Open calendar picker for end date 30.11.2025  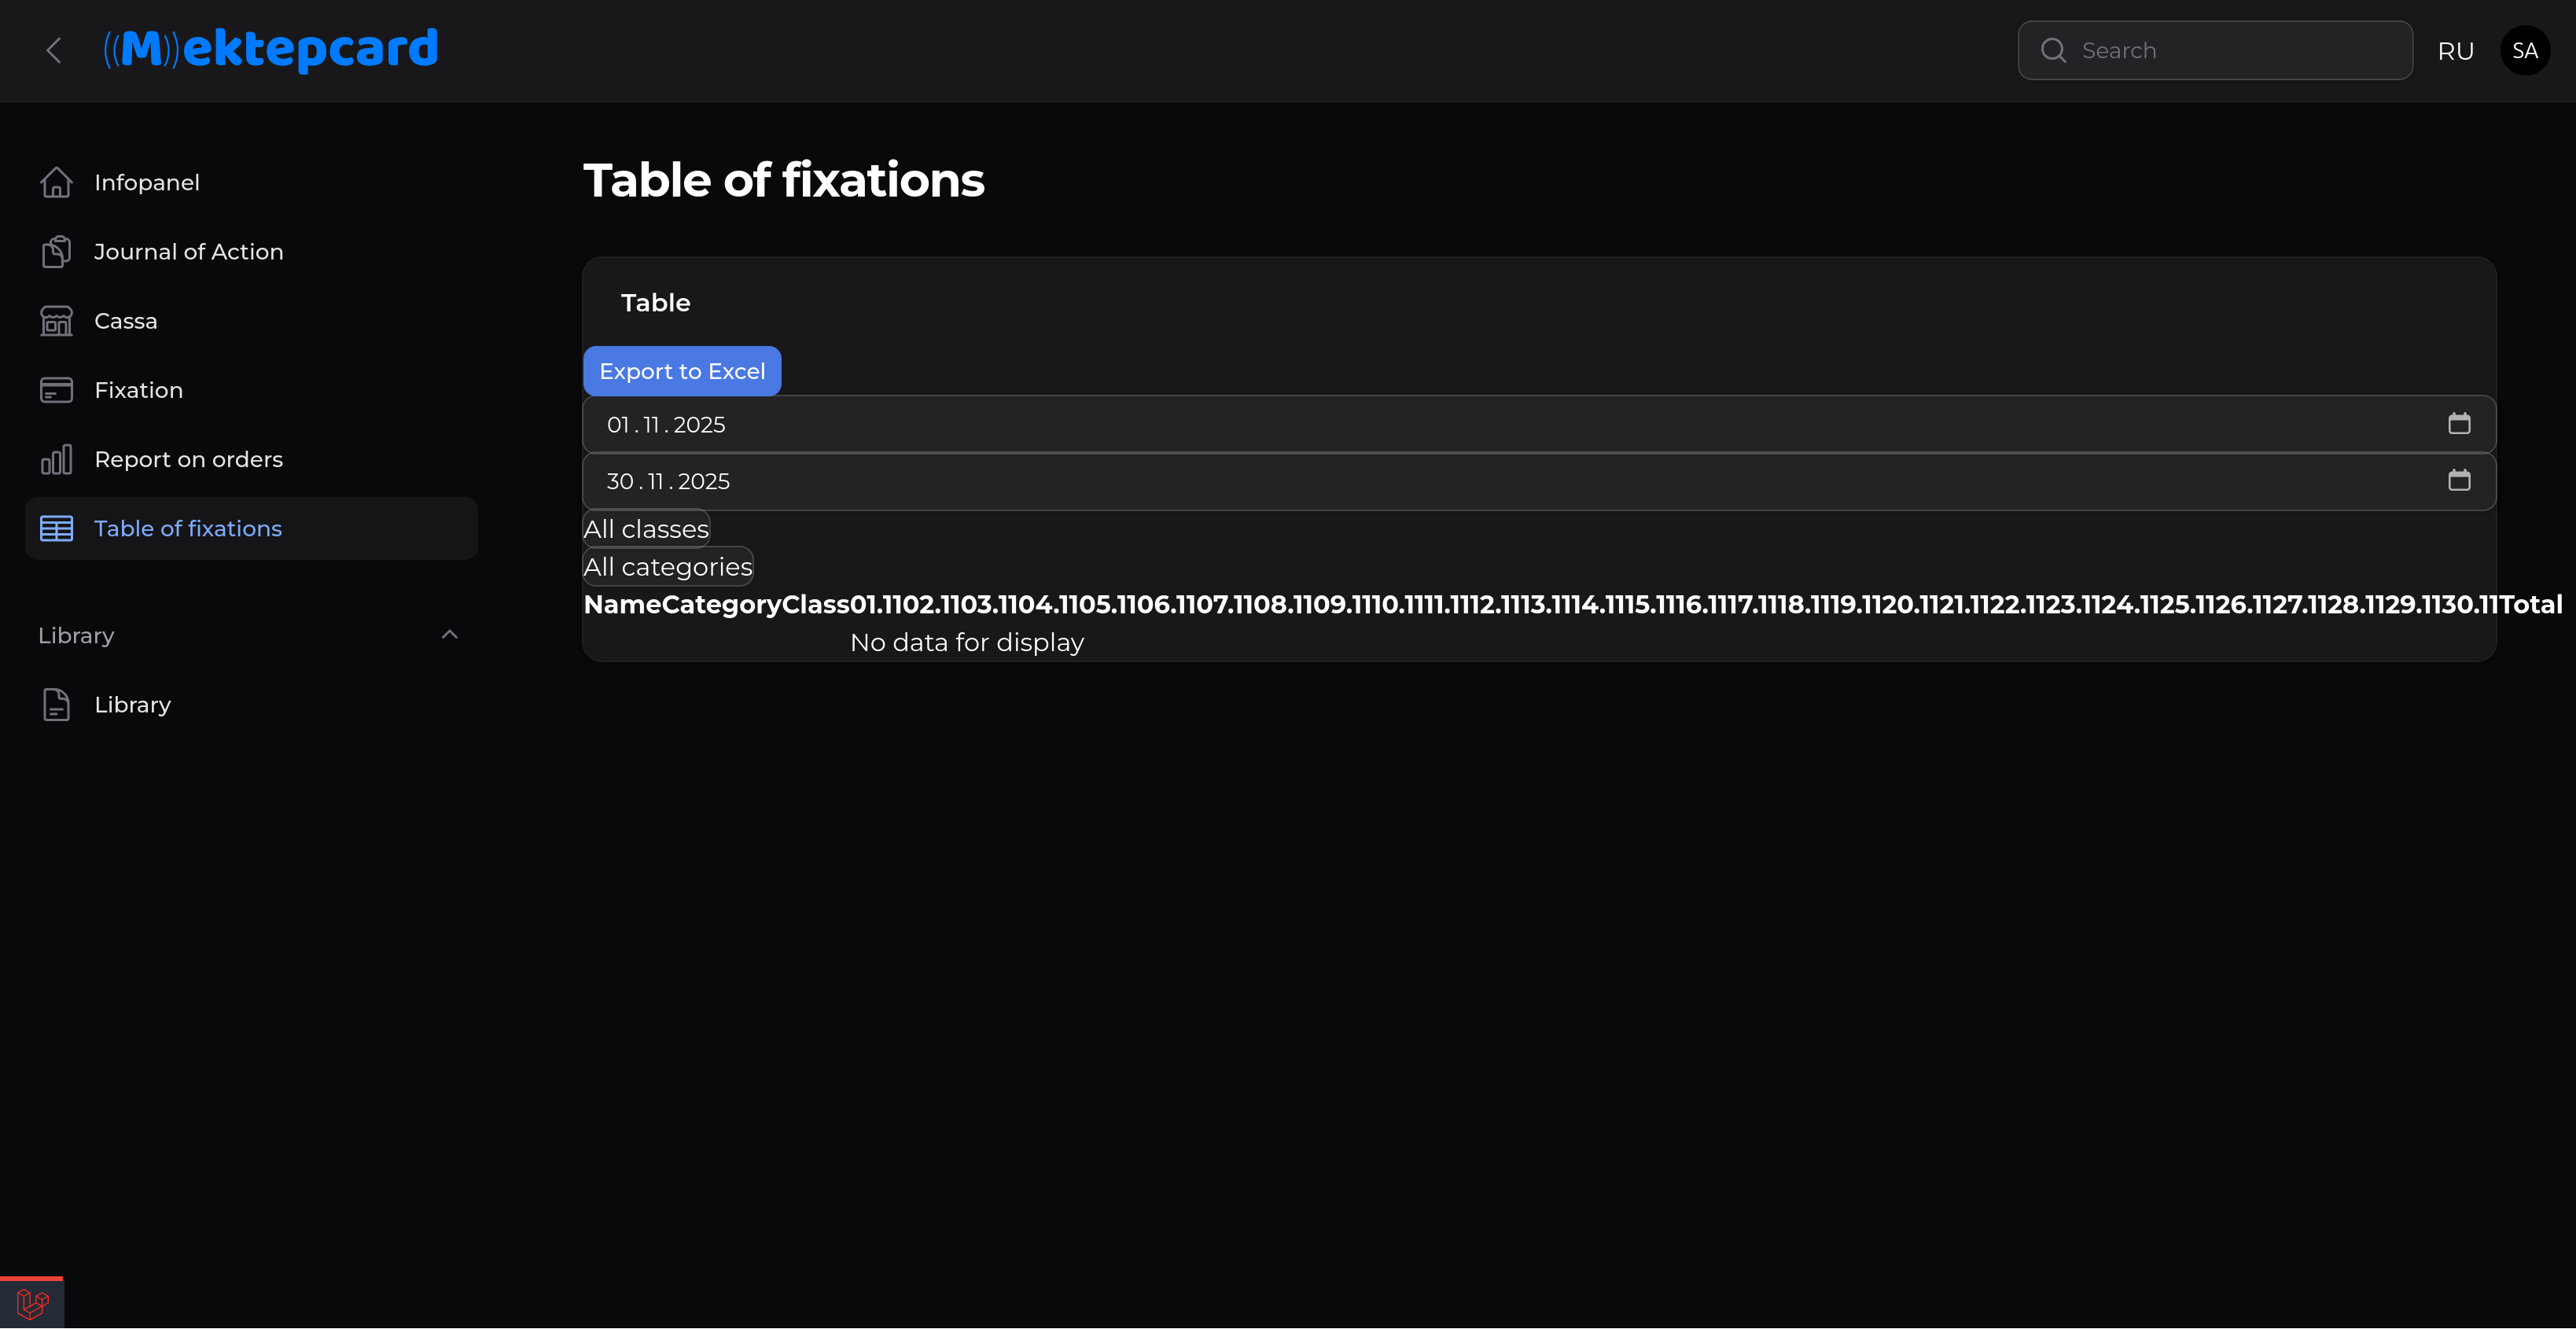pyautogui.click(x=2459, y=481)
